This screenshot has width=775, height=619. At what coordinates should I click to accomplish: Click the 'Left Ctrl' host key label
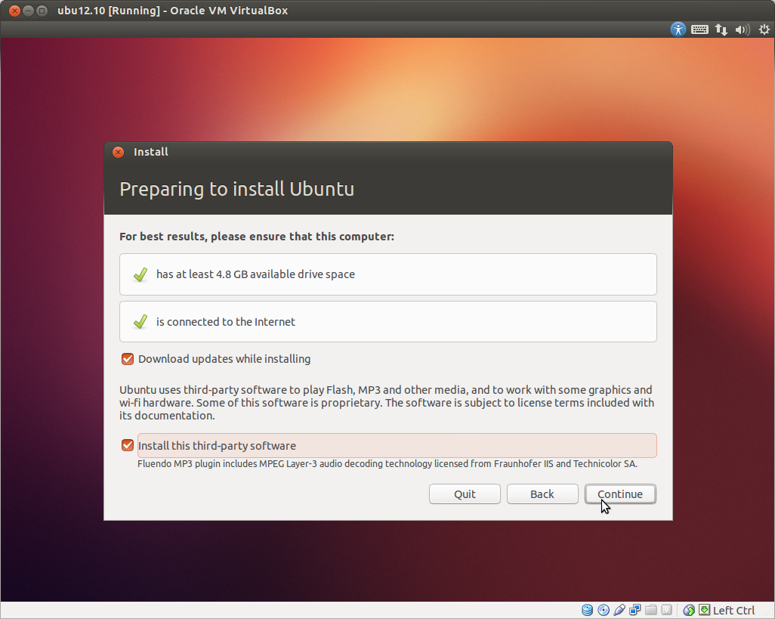[x=733, y=611]
